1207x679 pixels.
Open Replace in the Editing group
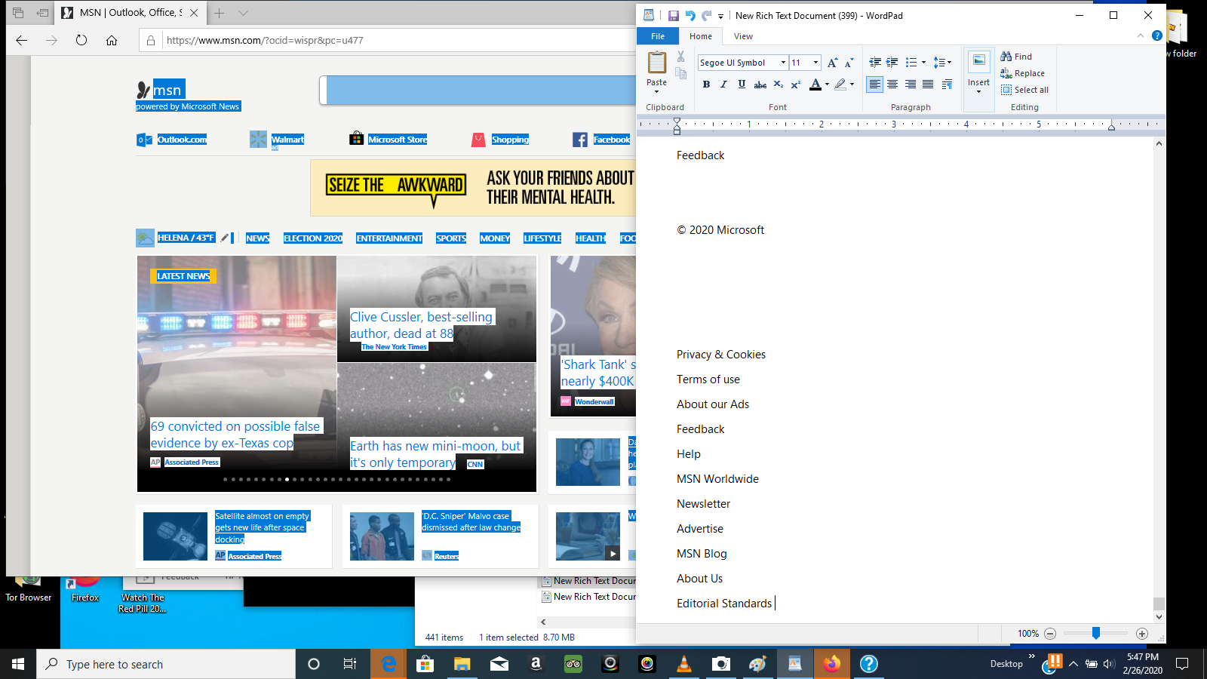click(x=1022, y=73)
